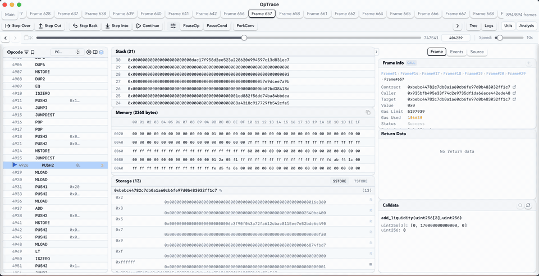Click the step number field showing 404239
This screenshot has width=539, height=276.
pyautogui.click(x=455, y=38)
